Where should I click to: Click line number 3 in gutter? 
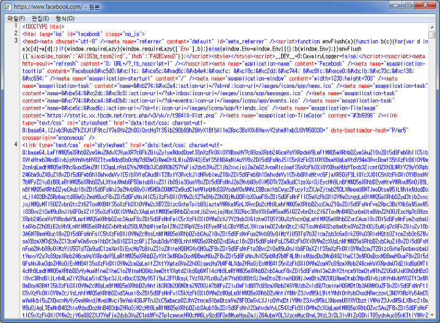(16, 40)
